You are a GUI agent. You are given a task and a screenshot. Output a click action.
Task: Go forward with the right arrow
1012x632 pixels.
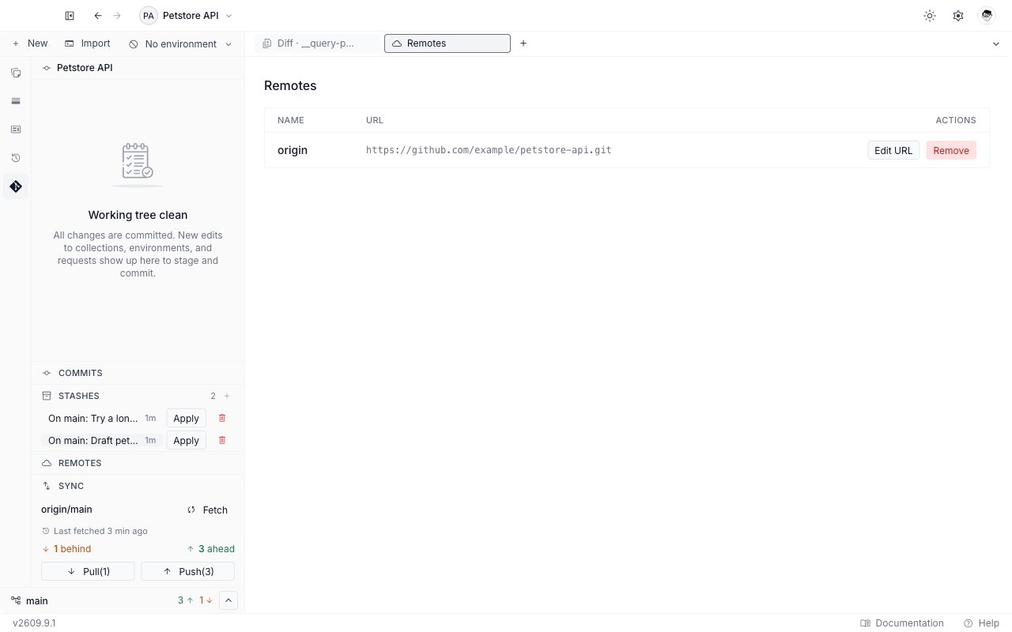(118, 16)
